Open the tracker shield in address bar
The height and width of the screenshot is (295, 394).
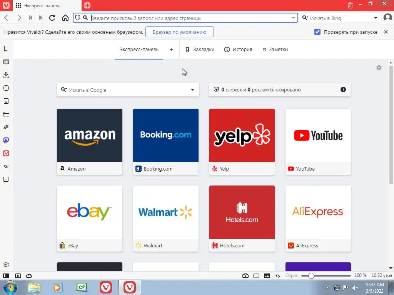click(78, 18)
